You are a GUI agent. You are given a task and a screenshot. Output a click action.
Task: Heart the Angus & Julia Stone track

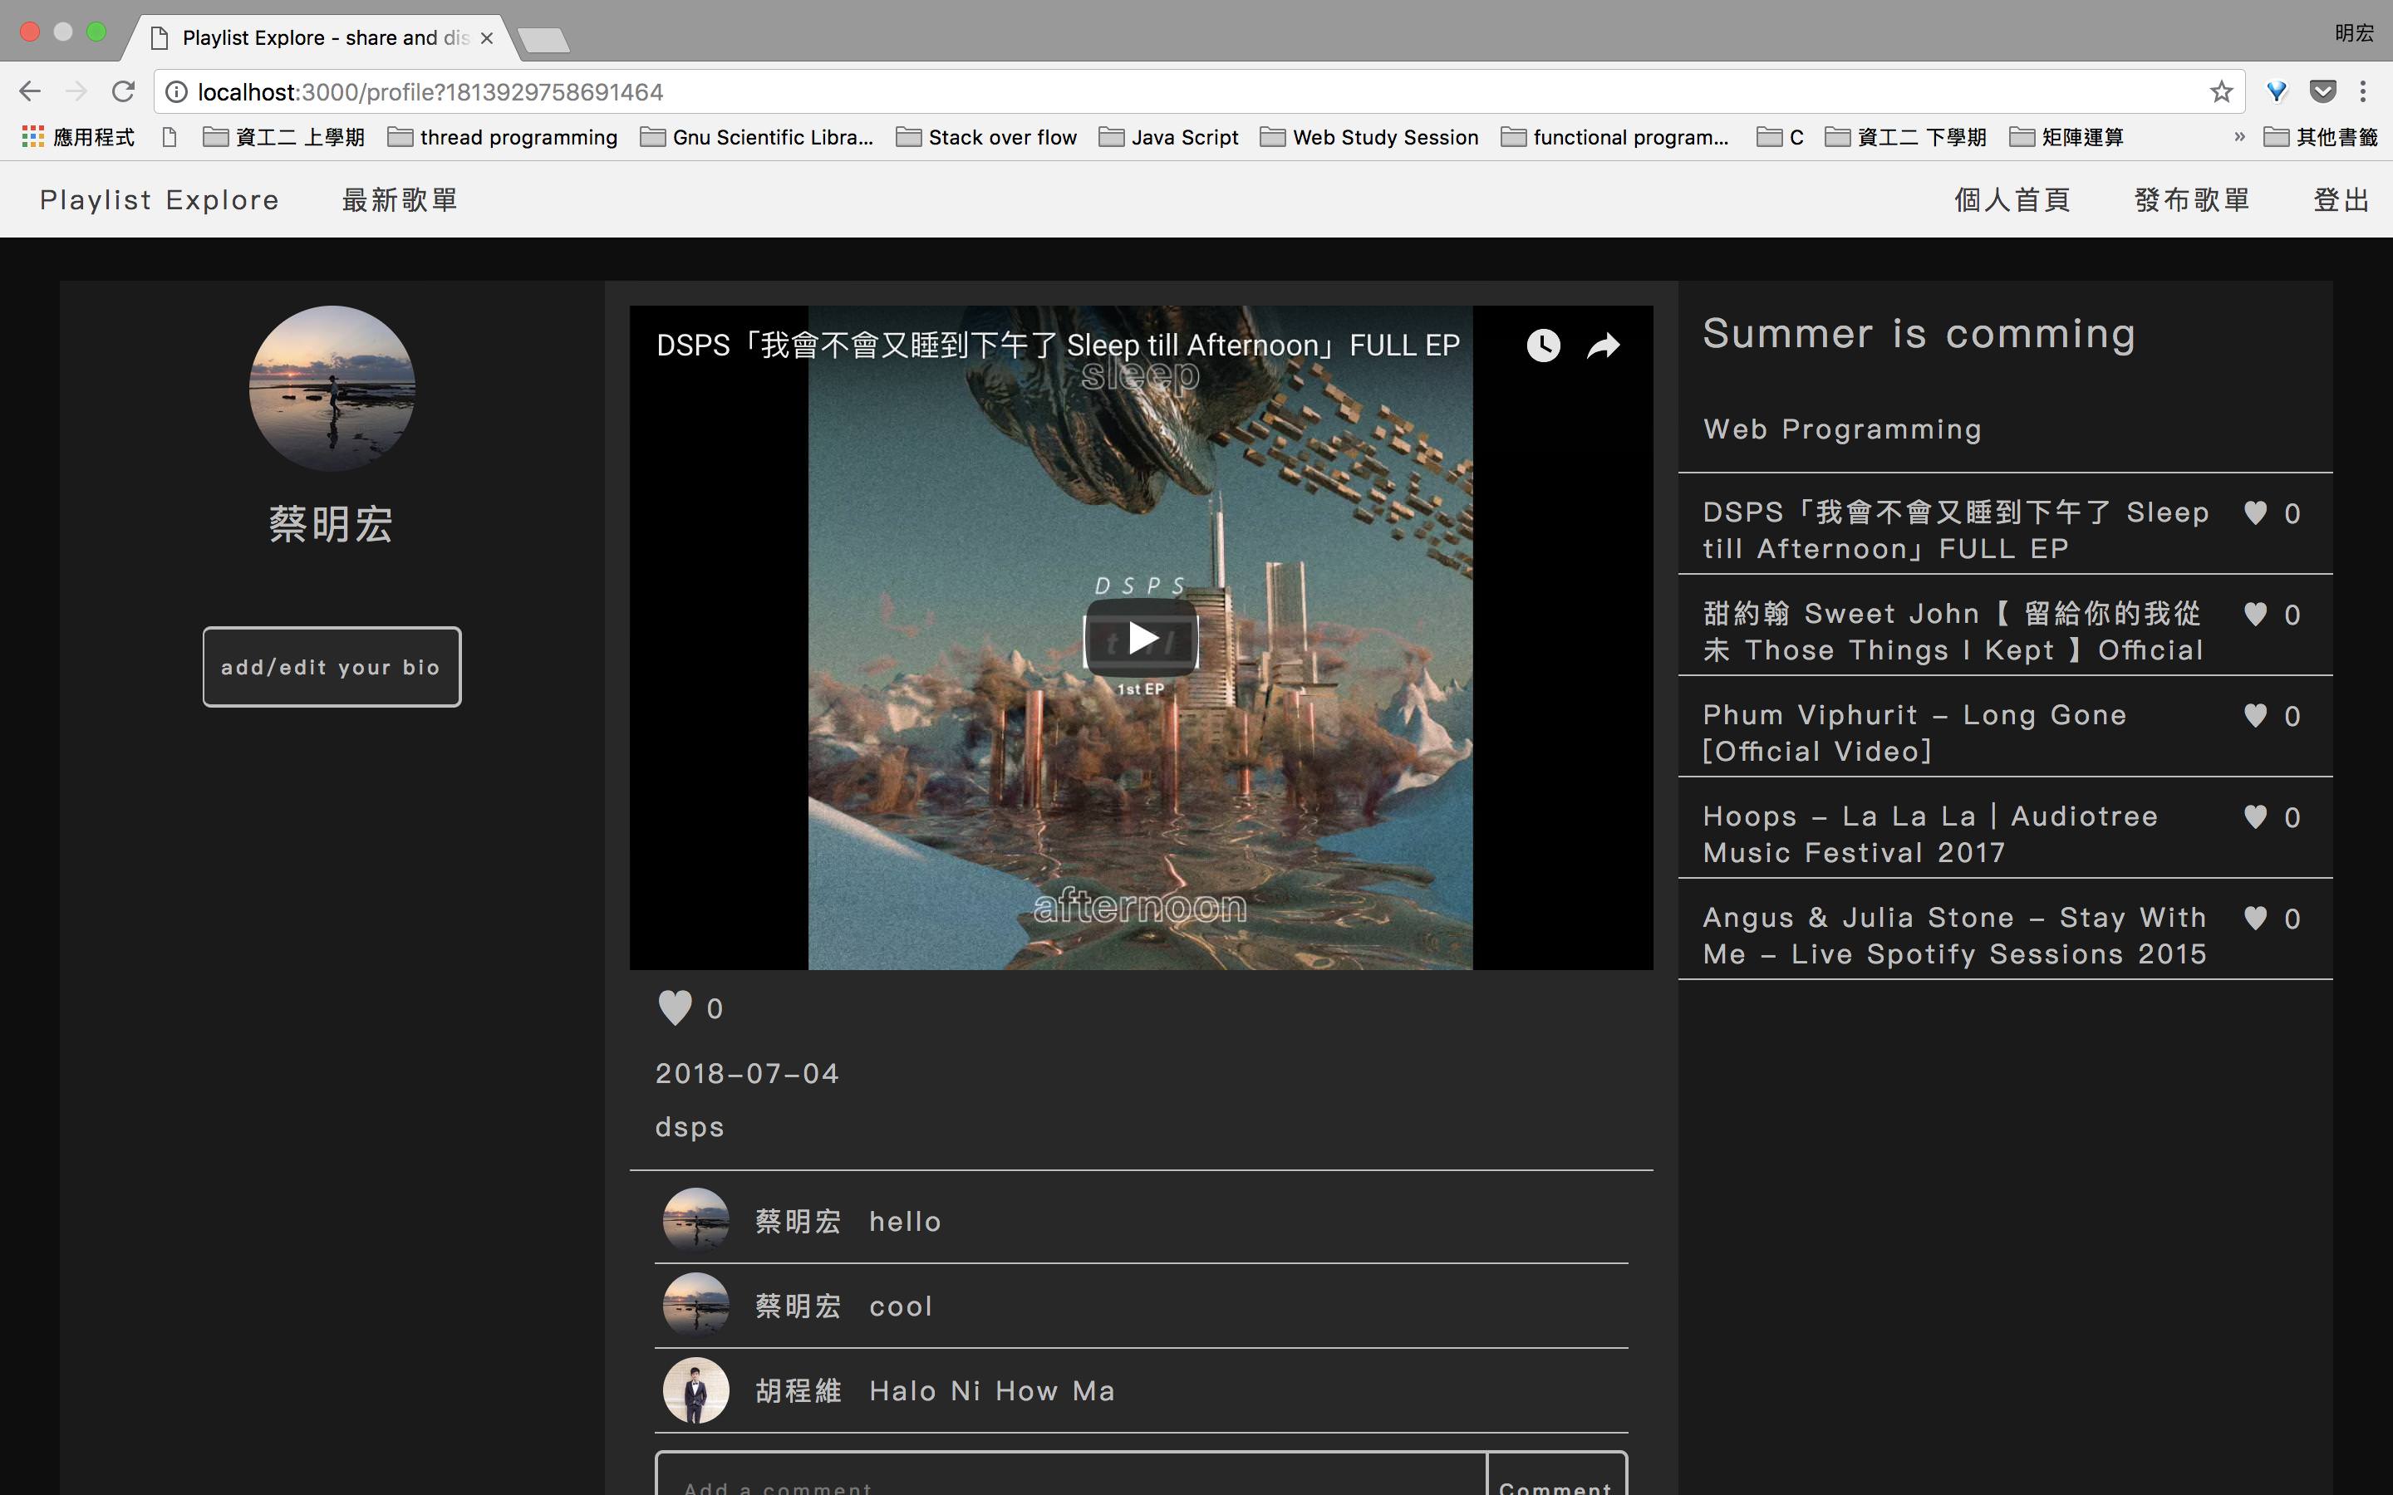[x=2256, y=919]
